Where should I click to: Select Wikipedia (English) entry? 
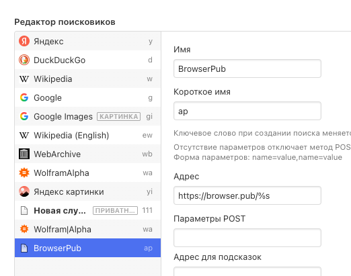pyautogui.click(x=88, y=135)
